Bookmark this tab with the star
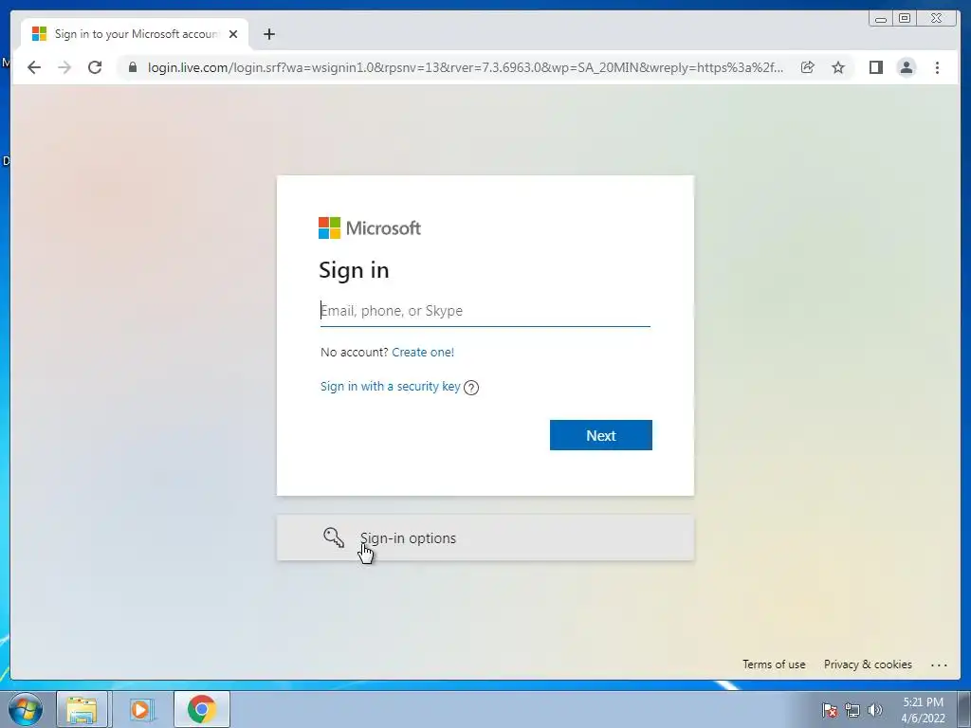 [x=838, y=67]
